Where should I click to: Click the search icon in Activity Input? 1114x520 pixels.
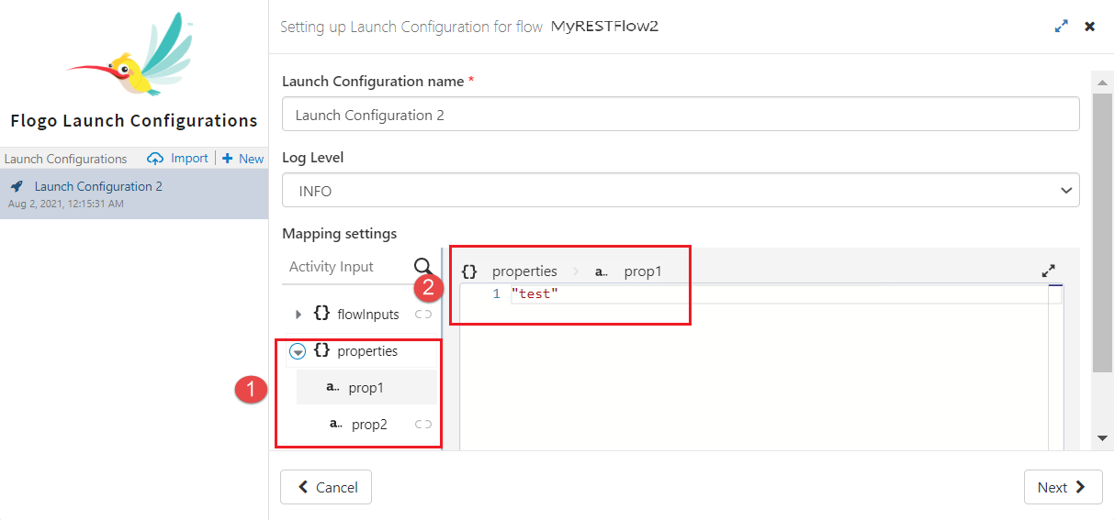(422, 267)
